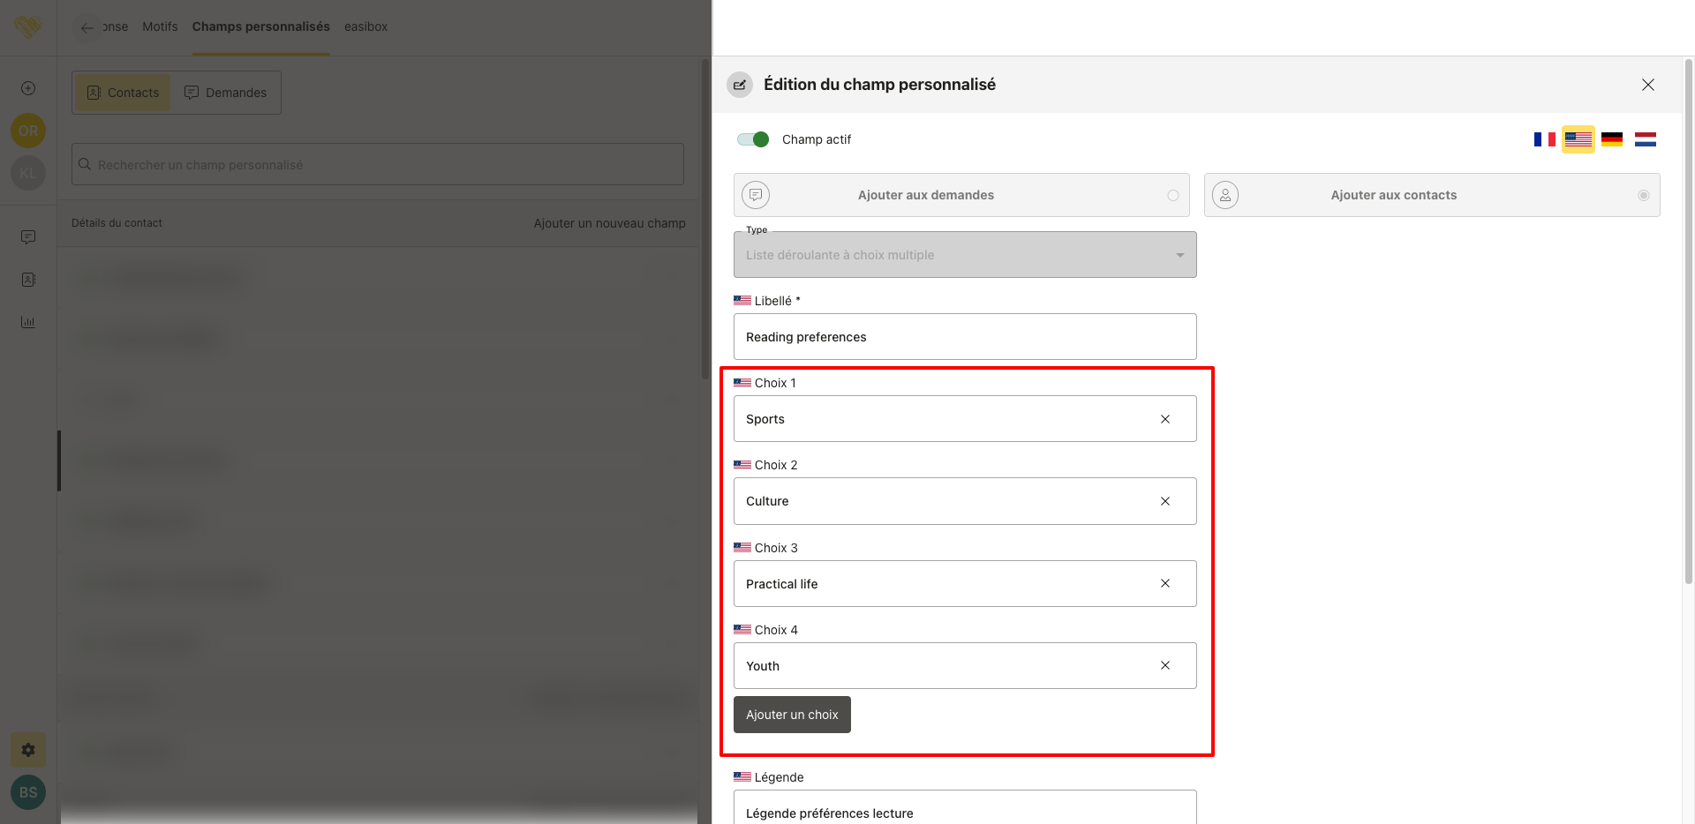Delete the Youth choice
Screen dimensions: 1695x824
1164,665
